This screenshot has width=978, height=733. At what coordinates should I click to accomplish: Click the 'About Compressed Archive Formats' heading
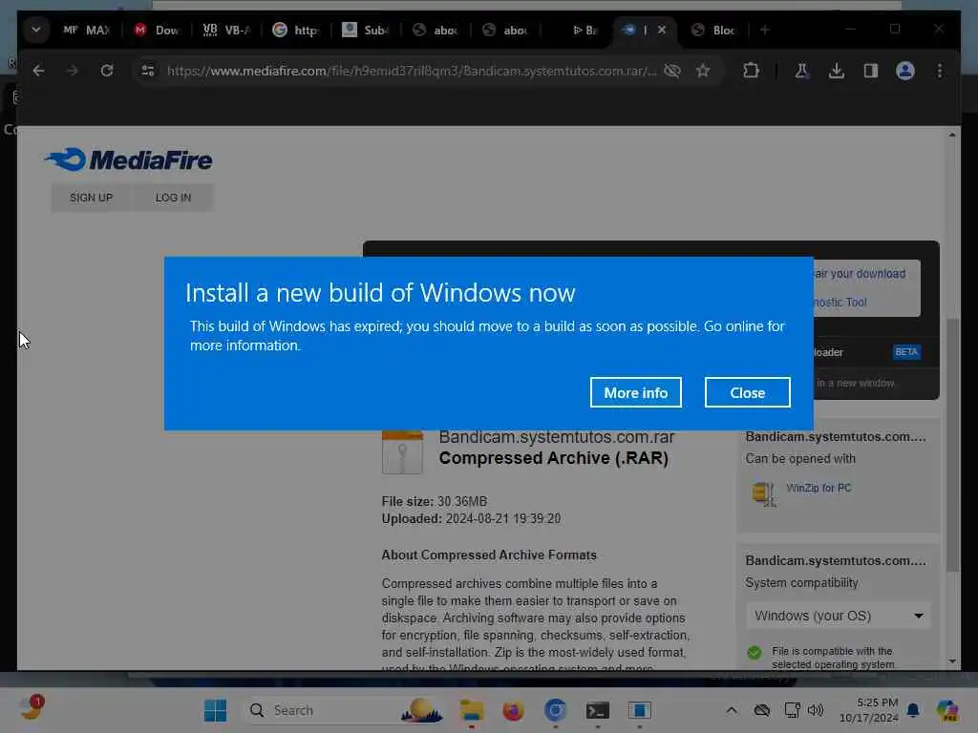489,555
